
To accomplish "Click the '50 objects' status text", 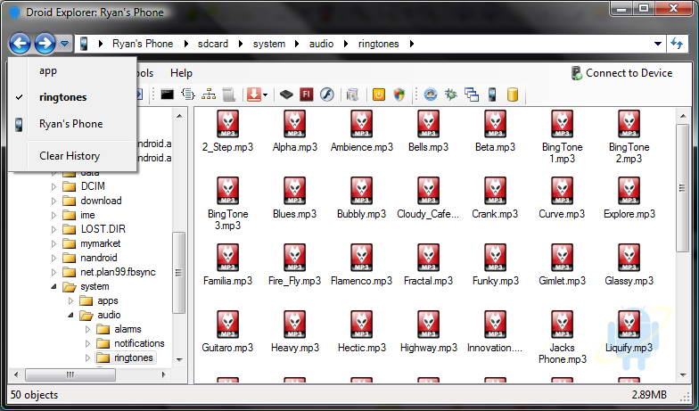I will 34,395.
